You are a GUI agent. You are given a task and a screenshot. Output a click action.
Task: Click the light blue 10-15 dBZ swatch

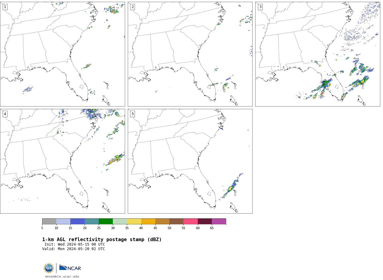pyautogui.click(x=63, y=221)
